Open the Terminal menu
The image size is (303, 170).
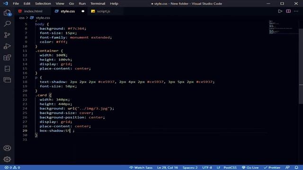98,3
